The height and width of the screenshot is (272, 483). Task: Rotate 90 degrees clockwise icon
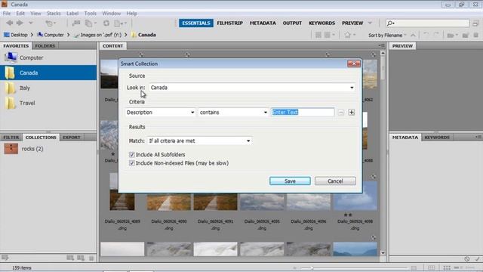(x=436, y=35)
